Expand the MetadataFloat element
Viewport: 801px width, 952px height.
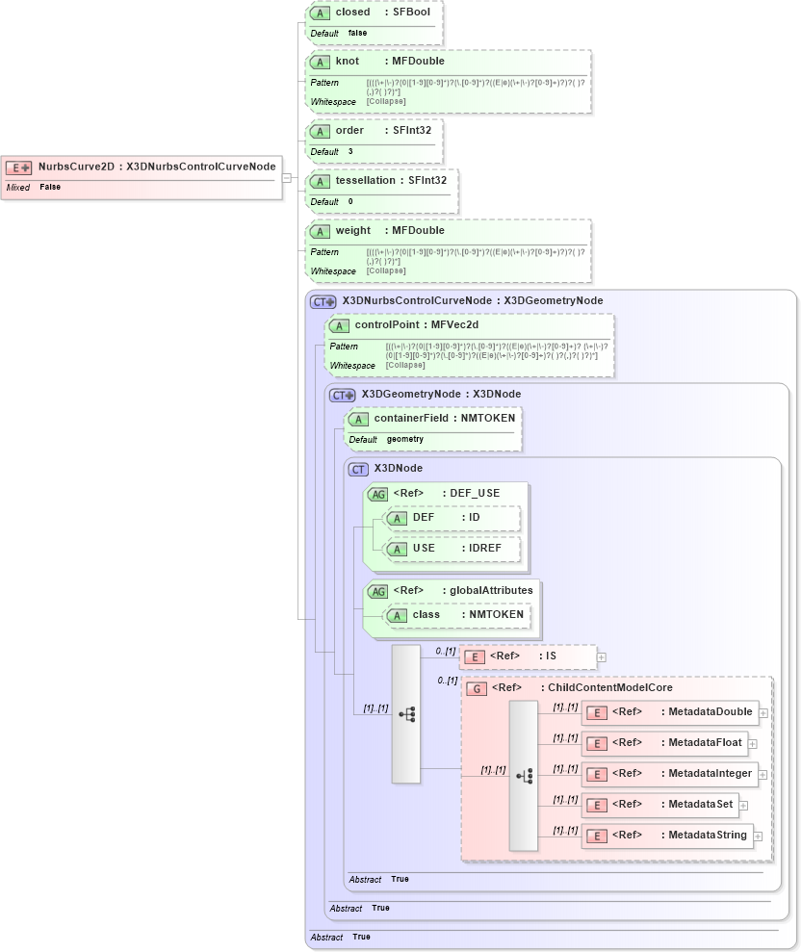tap(753, 744)
